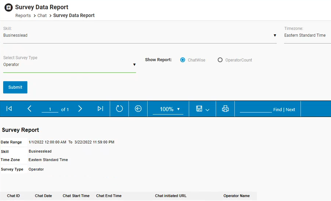Screen dimensions: 331x201
Task: Click the back-to-parent-report arrow icon
Action: 138,109
